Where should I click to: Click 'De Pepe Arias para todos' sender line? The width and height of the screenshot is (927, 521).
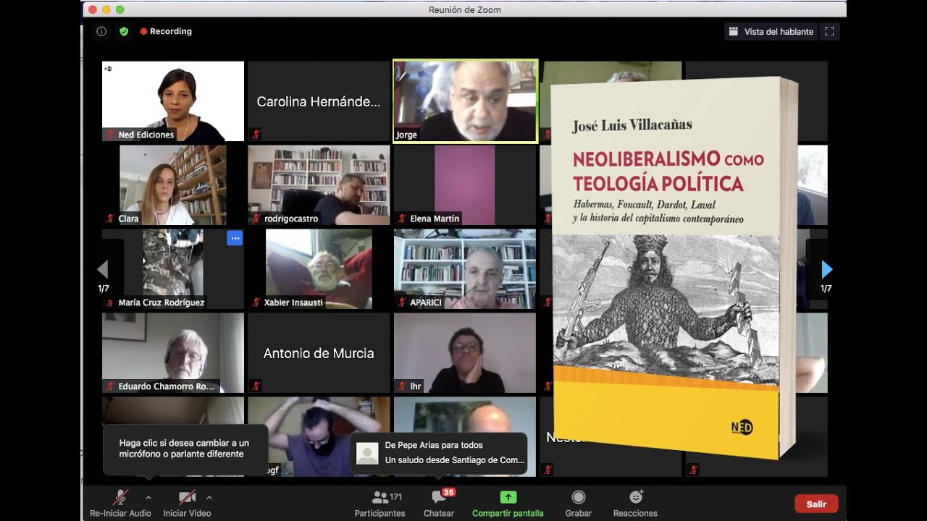coord(434,445)
